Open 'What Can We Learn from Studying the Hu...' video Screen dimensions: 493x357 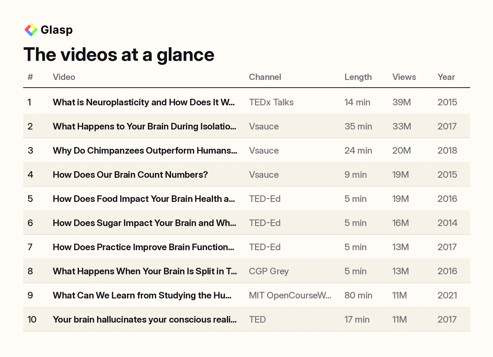142,295
